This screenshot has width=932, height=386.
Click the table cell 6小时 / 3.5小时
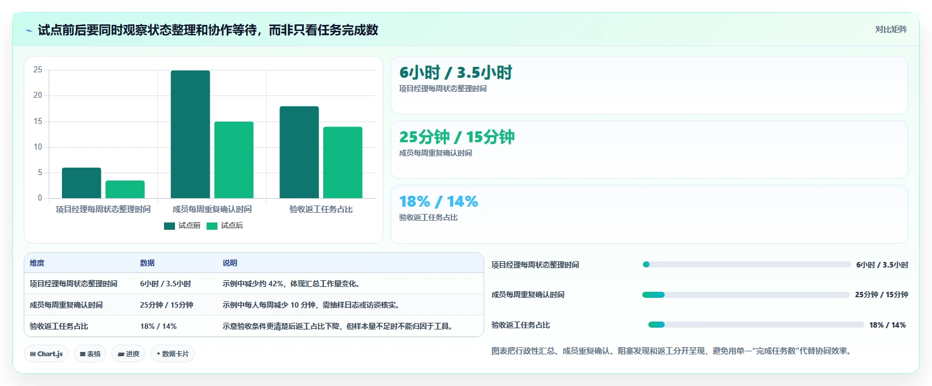coord(165,284)
